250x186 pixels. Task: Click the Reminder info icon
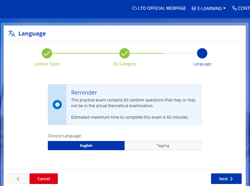tap(57, 105)
